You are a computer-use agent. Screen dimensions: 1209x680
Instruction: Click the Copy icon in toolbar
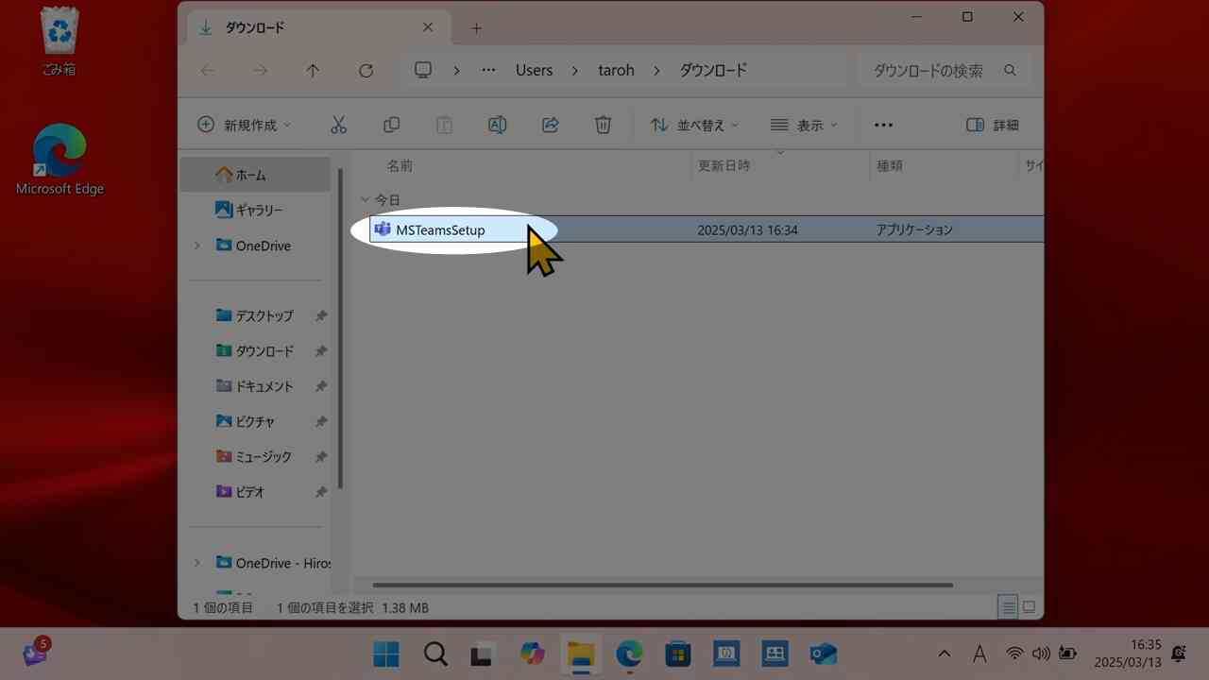(391, 125)
